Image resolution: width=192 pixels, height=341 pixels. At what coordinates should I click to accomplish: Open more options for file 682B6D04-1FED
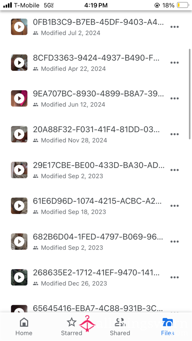[x=174, y=242]
